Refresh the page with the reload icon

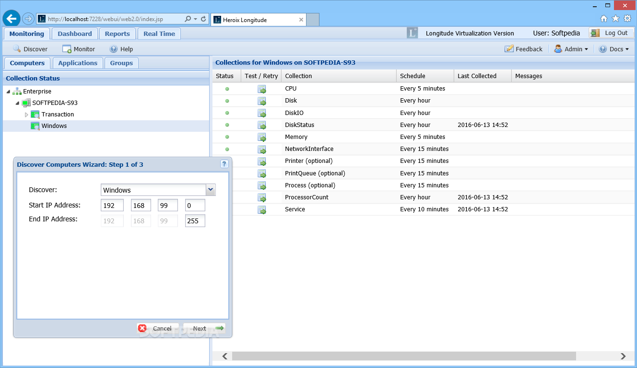203,19
